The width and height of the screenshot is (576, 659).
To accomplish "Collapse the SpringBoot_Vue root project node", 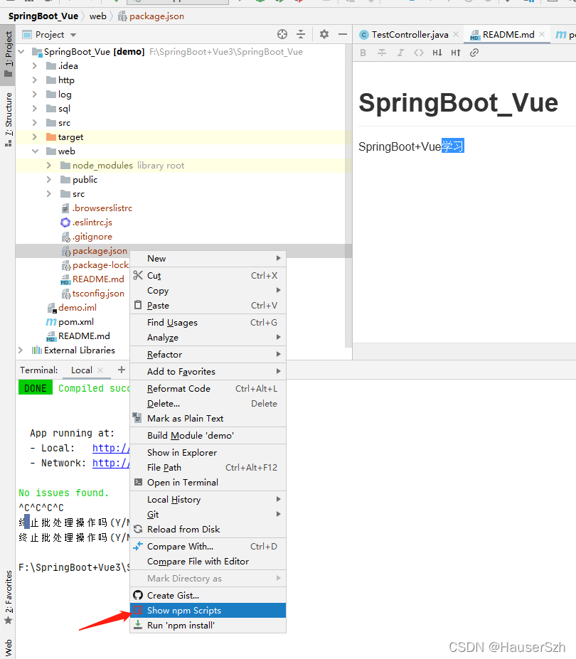I will [21, 52].
